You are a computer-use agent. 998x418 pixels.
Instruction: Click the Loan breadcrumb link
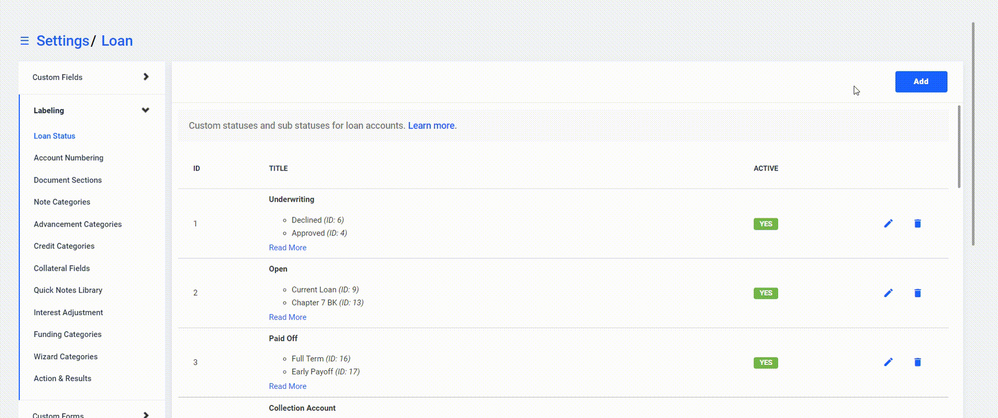point(117,41)
